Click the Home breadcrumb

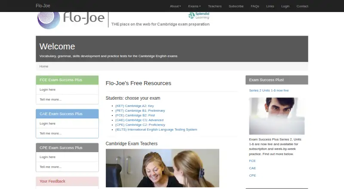pos(44,66)
